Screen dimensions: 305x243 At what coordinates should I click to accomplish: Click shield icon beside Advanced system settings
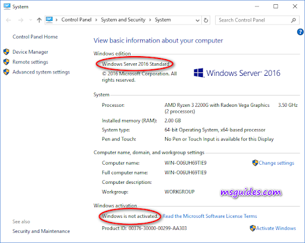pos(7,72)
